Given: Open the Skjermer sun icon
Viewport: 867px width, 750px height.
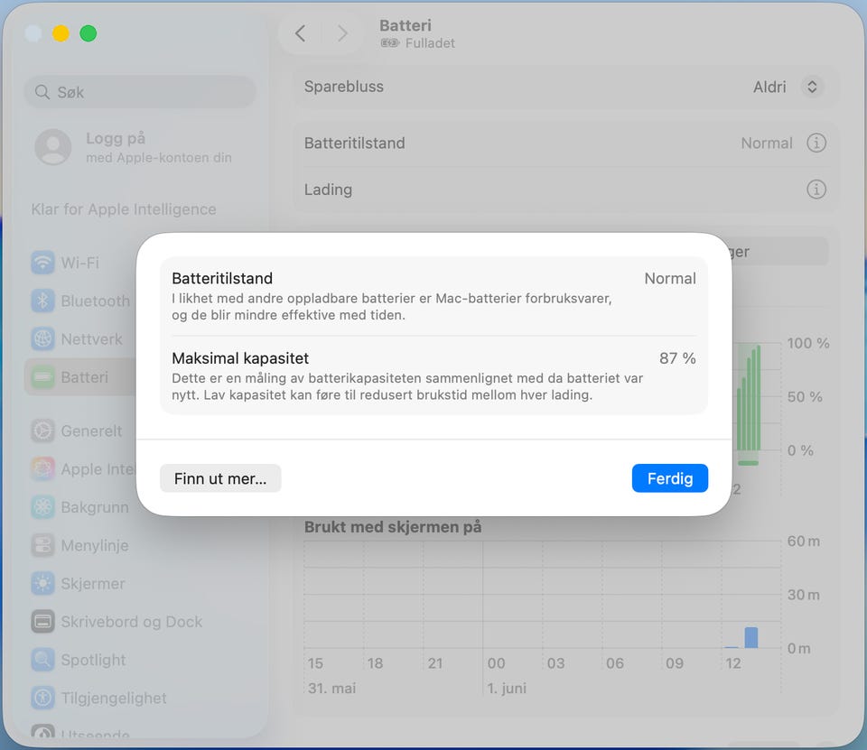Looking at the screenshot, I should click(42, 583).
